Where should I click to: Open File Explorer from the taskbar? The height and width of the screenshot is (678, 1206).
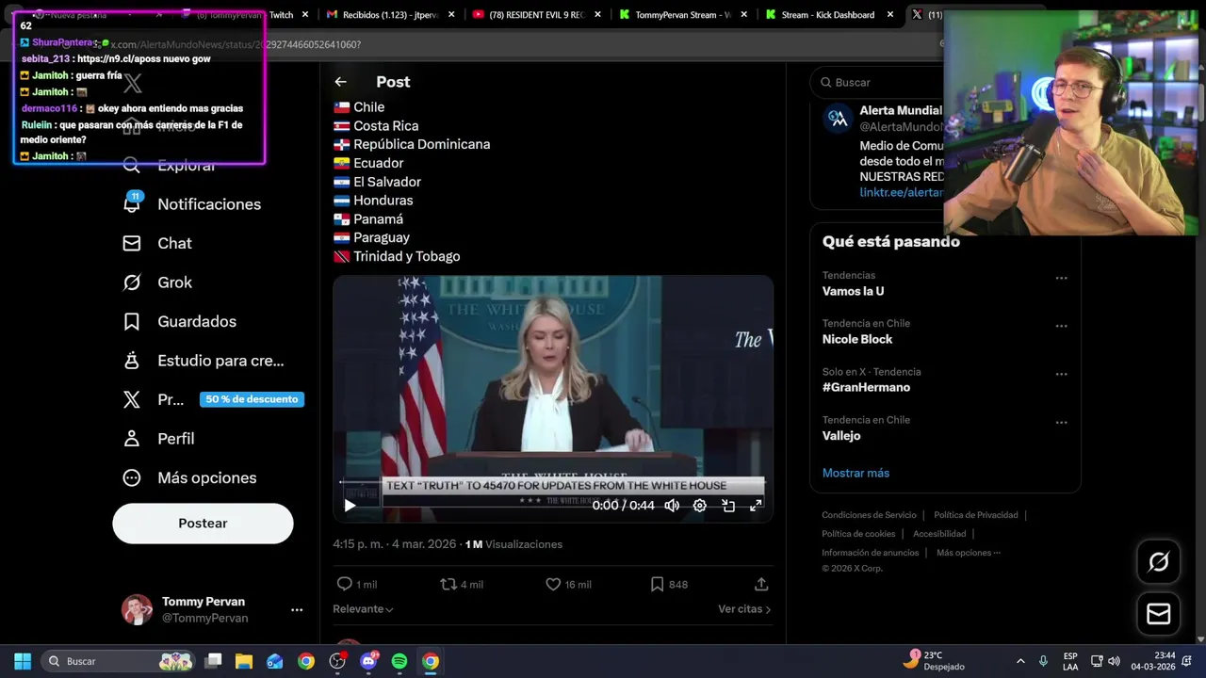[244, 661]
